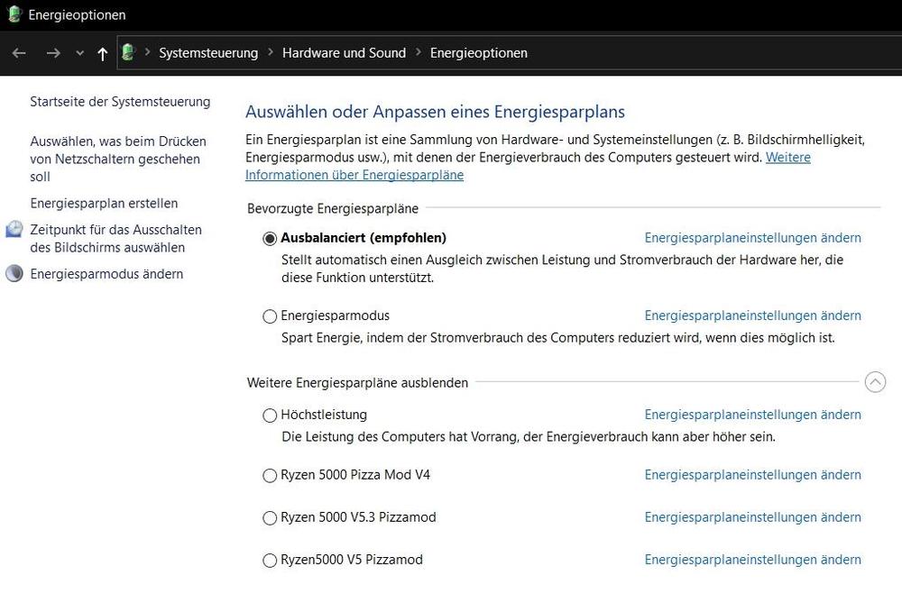Click the up-one-level arrow in the navigation bar
Viewport: 902px width, 603px height.
103,53
